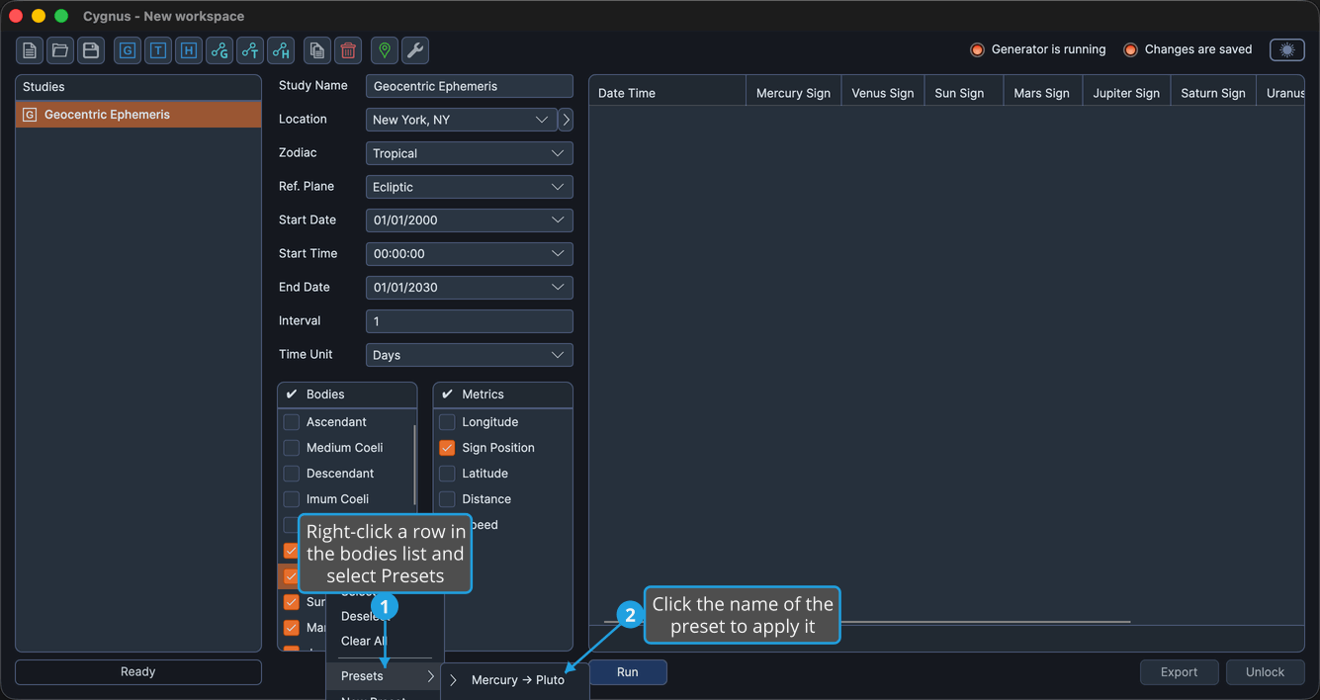Click the Generator is running indicator

click(x=1038, y=49)
